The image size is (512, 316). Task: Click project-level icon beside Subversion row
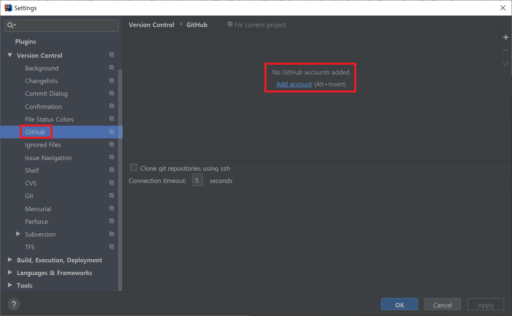(112, 234)
